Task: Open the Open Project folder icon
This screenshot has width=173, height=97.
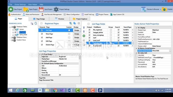Action: click(26, 9)
